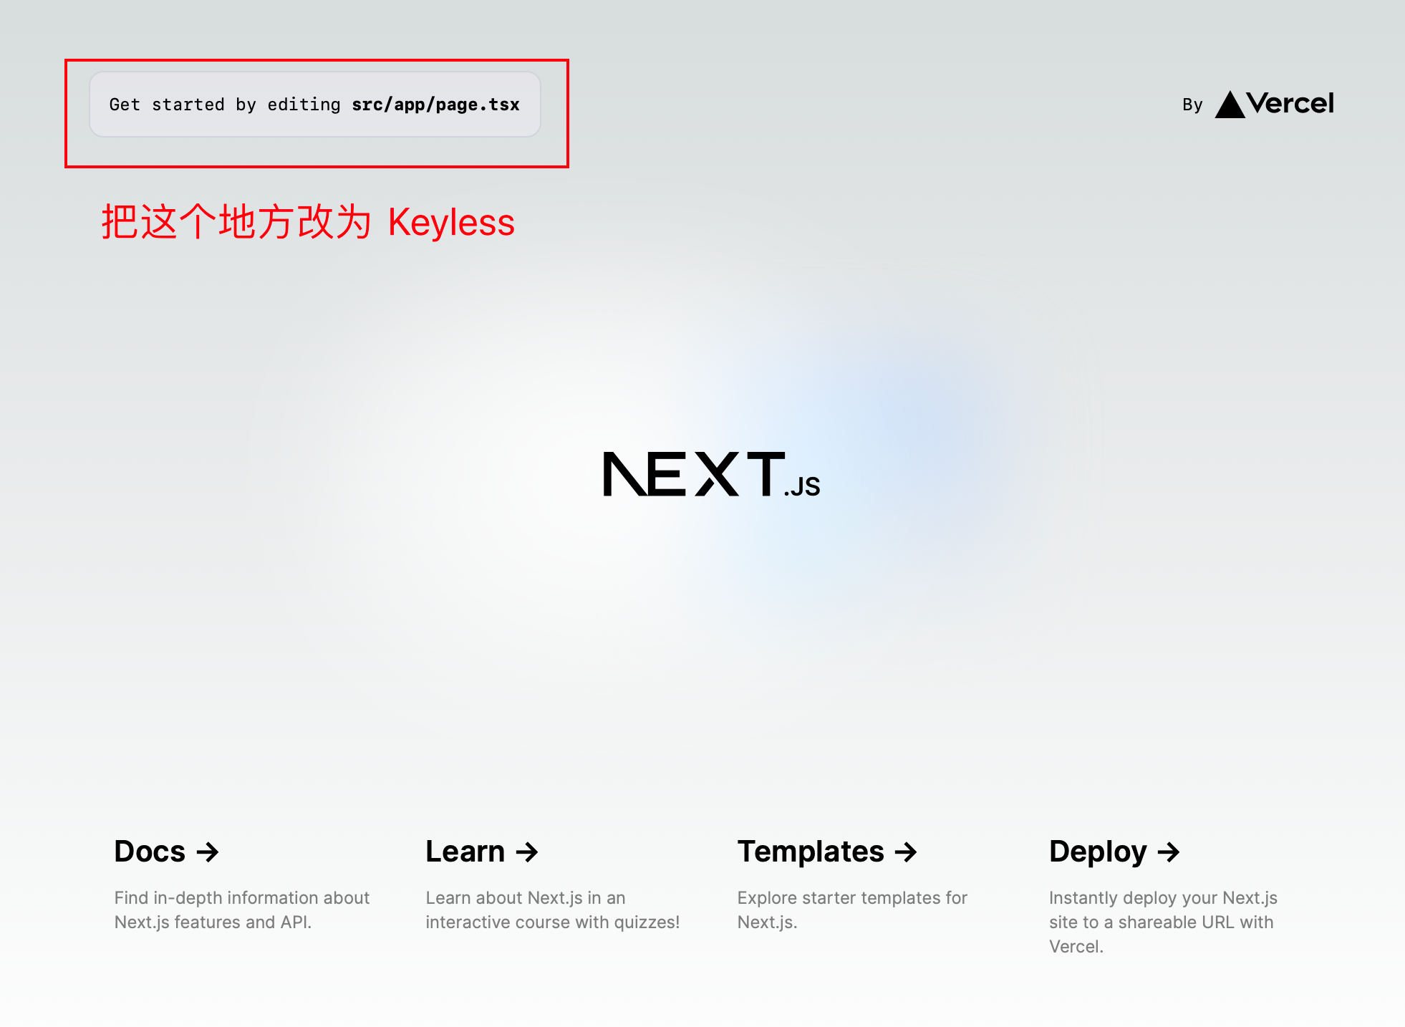1405x1027 pixels.
Task: Click 'Explore starter templates for' description
Action: pyautogui.click(x=852, y=898)
